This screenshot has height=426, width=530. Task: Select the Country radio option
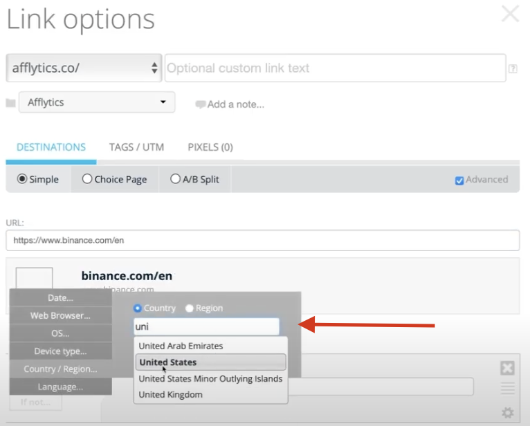tap(138, 308)
